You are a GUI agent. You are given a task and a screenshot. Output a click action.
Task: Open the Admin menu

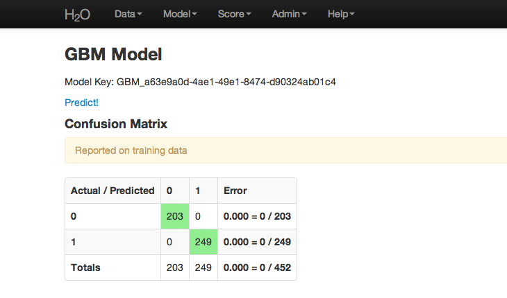(x=289, y=14)
